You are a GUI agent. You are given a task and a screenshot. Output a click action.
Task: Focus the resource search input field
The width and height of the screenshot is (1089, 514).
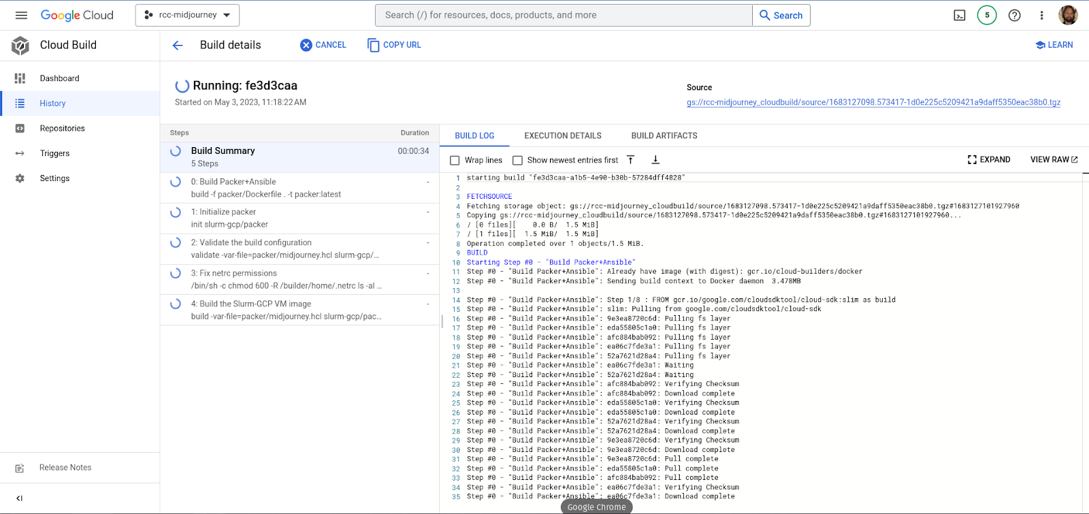[564, 15]
